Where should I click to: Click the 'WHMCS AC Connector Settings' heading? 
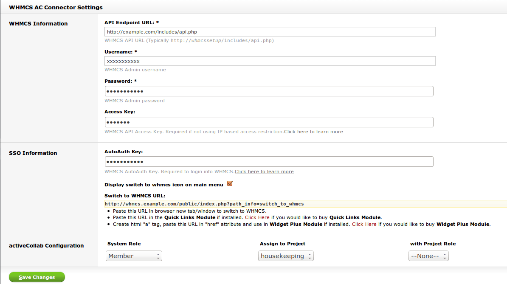click(56, 8)
